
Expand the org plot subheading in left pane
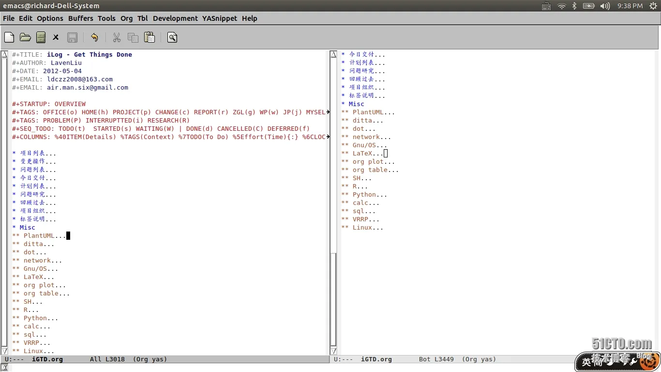click(39, 285)
